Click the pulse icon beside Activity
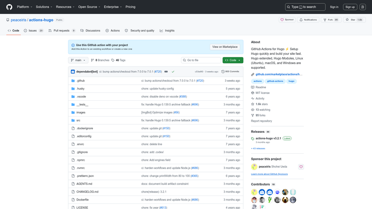Viewport: 372px width, 209px height. [x=252, y=98]
